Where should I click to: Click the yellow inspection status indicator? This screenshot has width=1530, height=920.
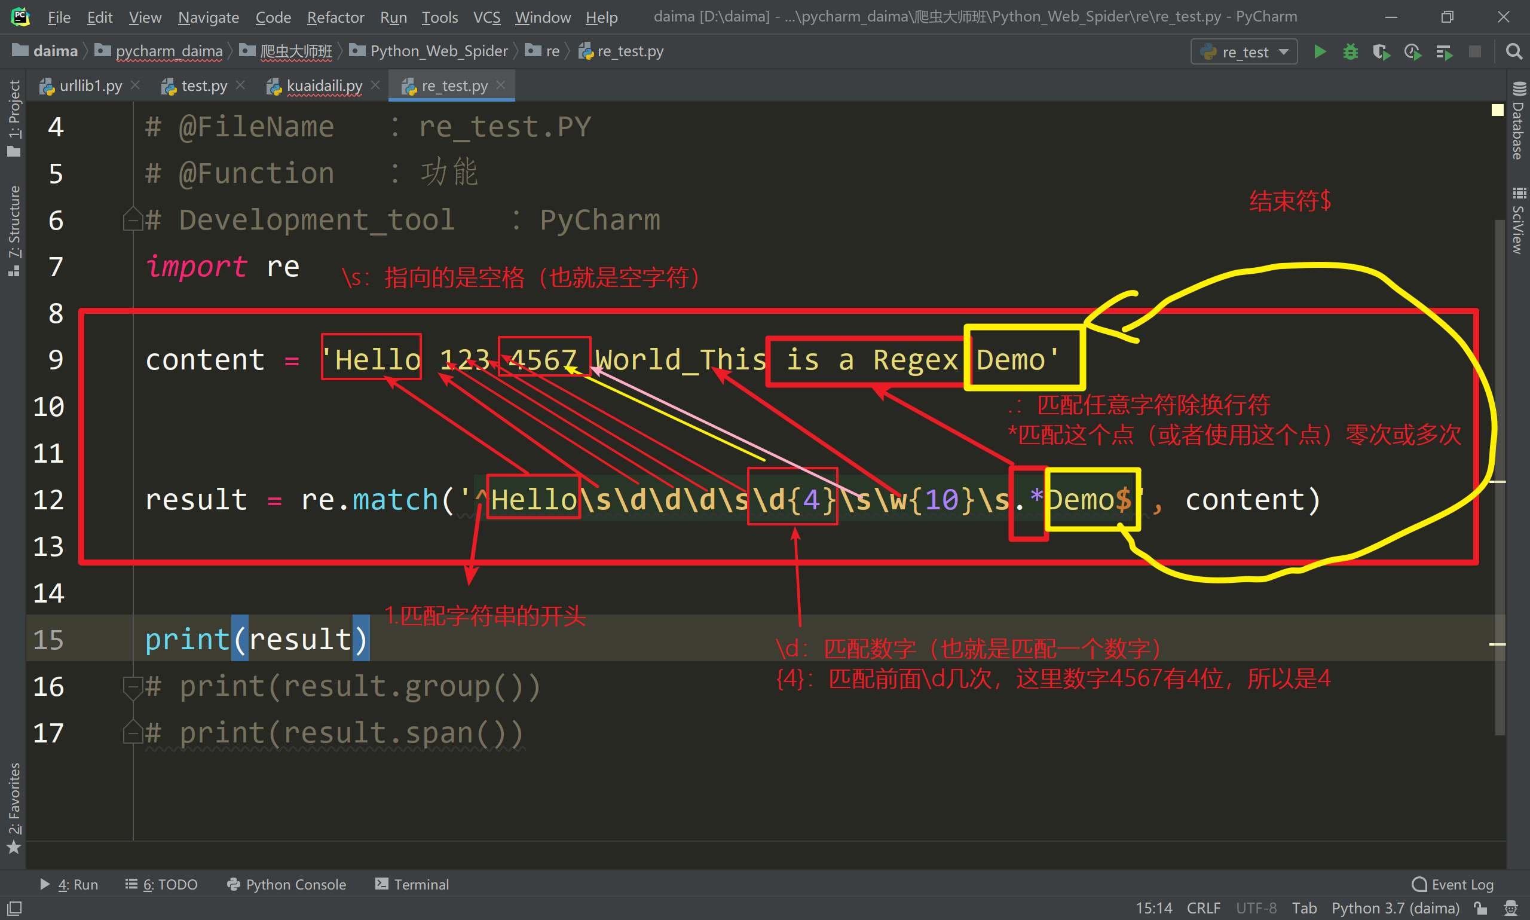(x=1497, y=110)
